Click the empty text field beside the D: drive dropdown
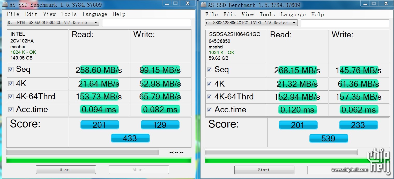The image size is (394, 179). 146,23
